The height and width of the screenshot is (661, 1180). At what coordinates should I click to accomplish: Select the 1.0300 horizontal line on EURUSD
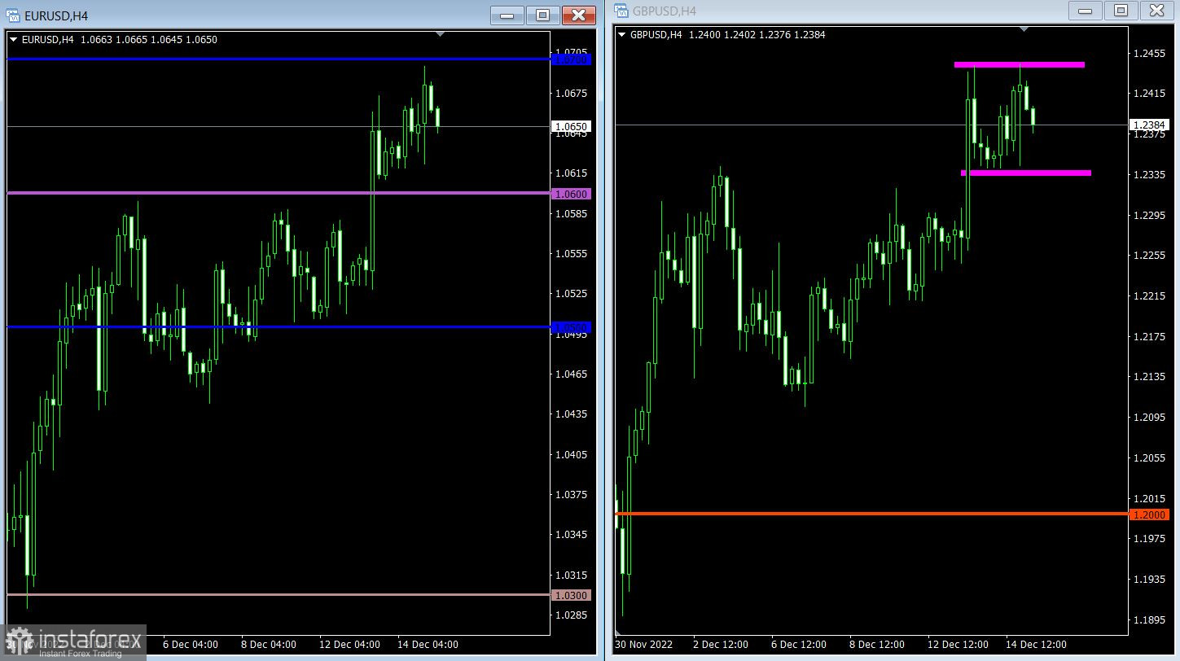[x=279, y=594]
